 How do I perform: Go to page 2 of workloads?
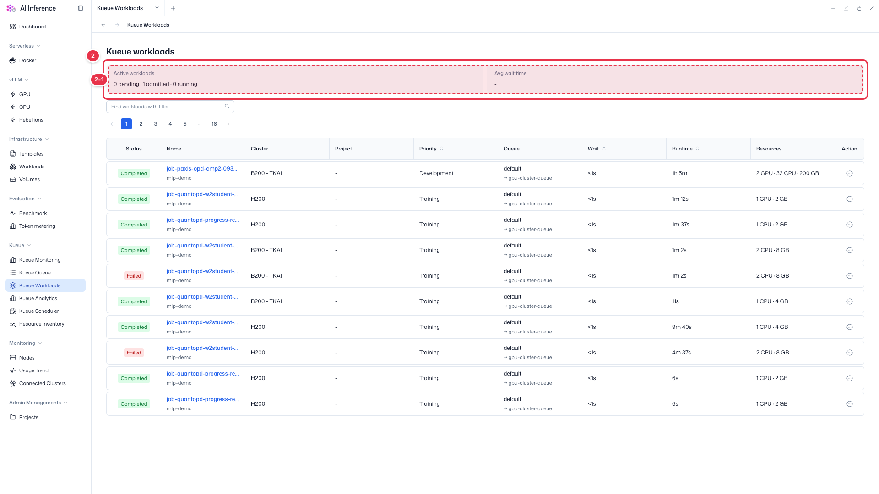pyautogui.click(x=141, y=124)
